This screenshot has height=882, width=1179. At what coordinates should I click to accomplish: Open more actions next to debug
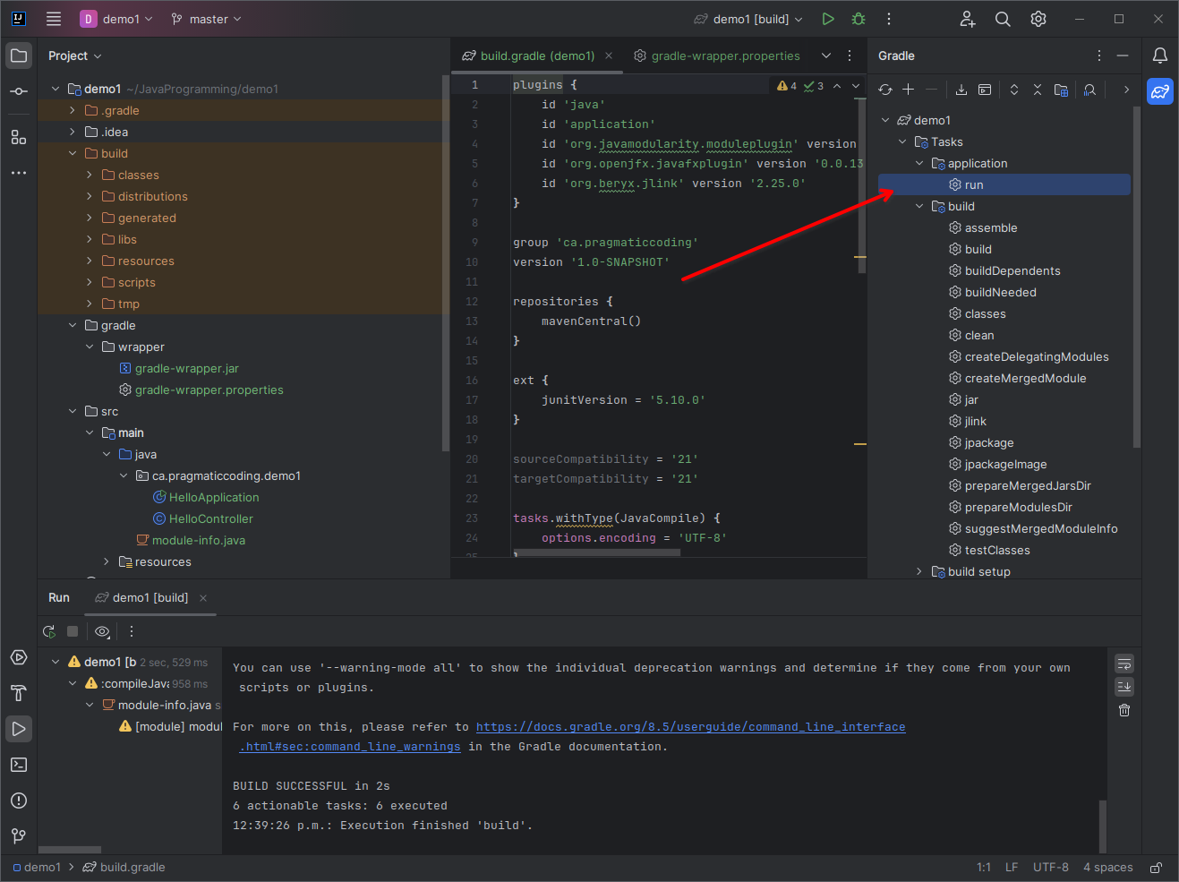(x=889, y=19)
